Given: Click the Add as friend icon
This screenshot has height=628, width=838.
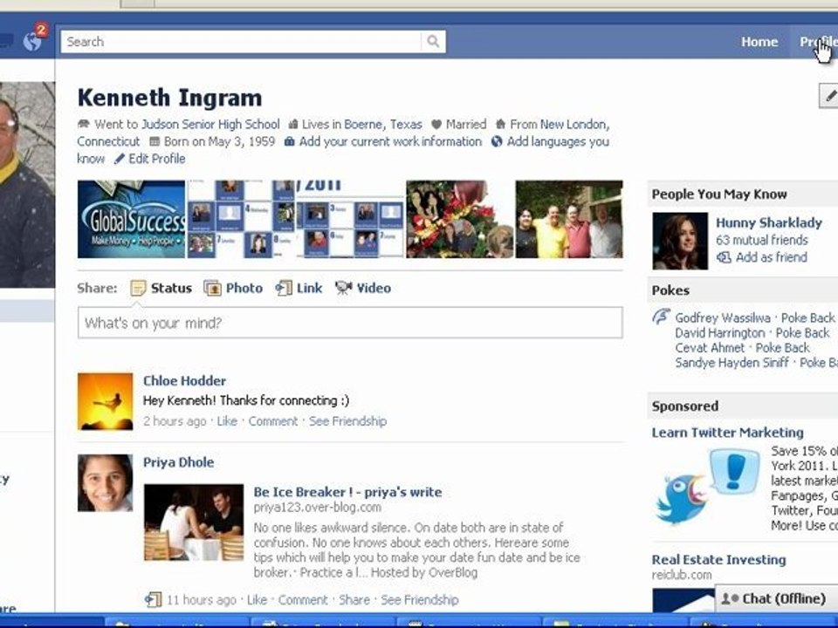Looking at the screenshot, I should point(724,257).
